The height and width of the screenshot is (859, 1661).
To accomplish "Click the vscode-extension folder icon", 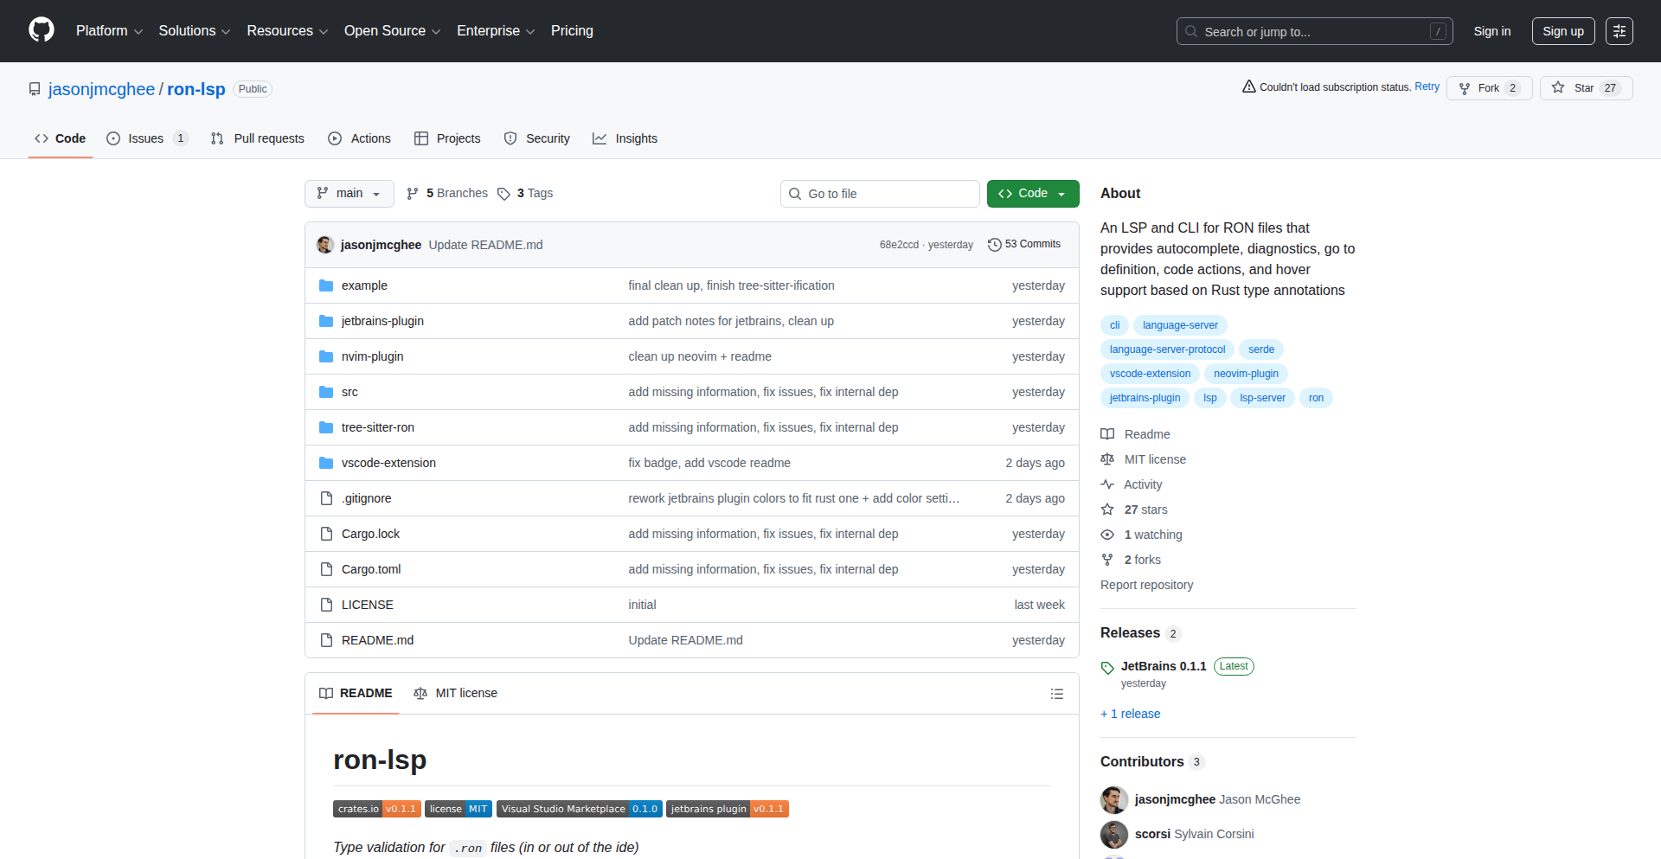I will tap(326, 463).
